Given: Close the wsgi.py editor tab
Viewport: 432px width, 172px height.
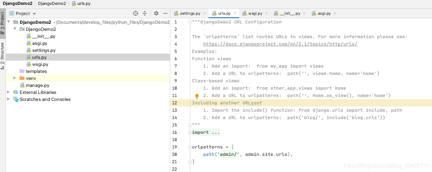Looking at the screenshot, I should pos(266,13).
